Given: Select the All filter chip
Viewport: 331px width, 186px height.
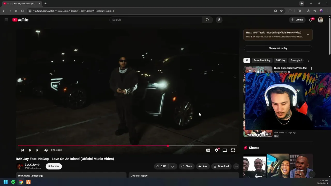Looking at the screenshot, I should 247,60.
